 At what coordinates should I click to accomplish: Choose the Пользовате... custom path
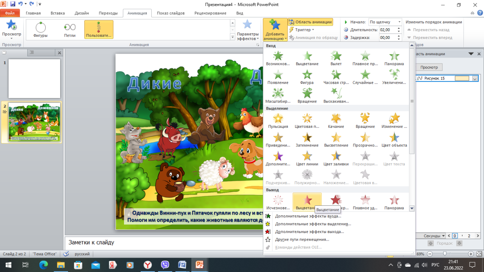click(99, 30)
